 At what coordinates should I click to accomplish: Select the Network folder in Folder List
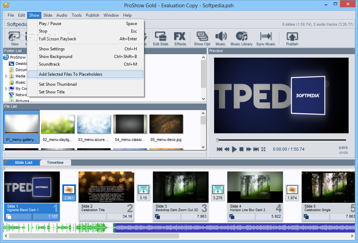pyautogui.click(x=18, y=95)
